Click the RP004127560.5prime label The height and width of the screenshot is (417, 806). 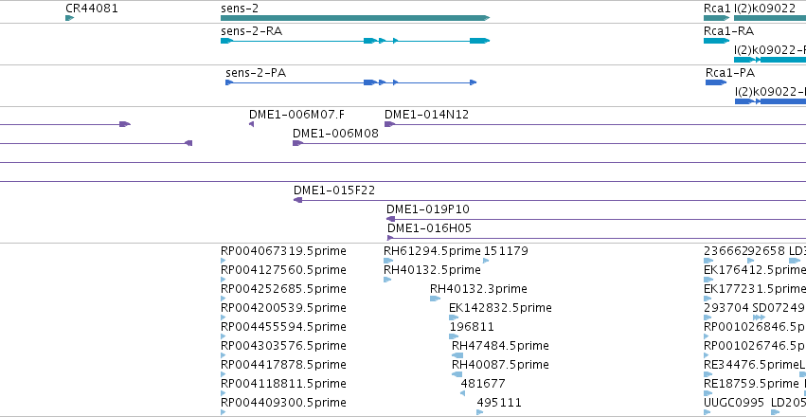coord(283,270)
